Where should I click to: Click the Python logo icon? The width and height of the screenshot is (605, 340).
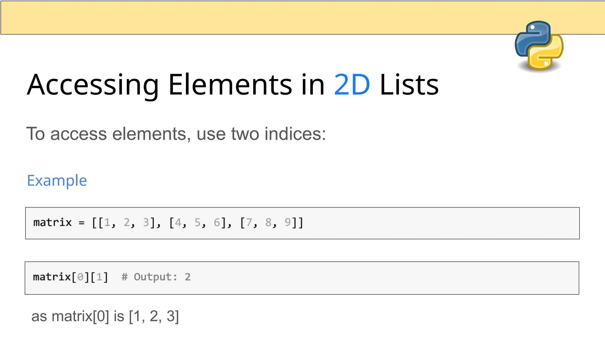coord(539,46)
